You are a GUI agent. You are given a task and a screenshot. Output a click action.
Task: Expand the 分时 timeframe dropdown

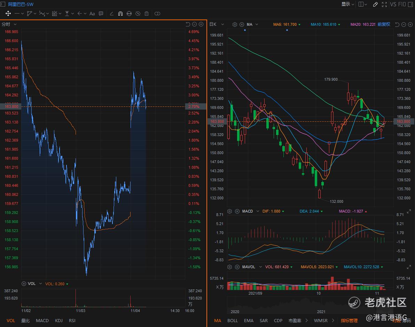(x=9, y=24)
